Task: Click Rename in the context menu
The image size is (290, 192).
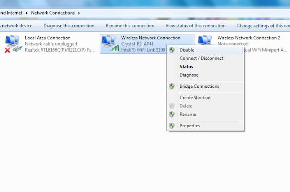Action: [x=205, y=114]
